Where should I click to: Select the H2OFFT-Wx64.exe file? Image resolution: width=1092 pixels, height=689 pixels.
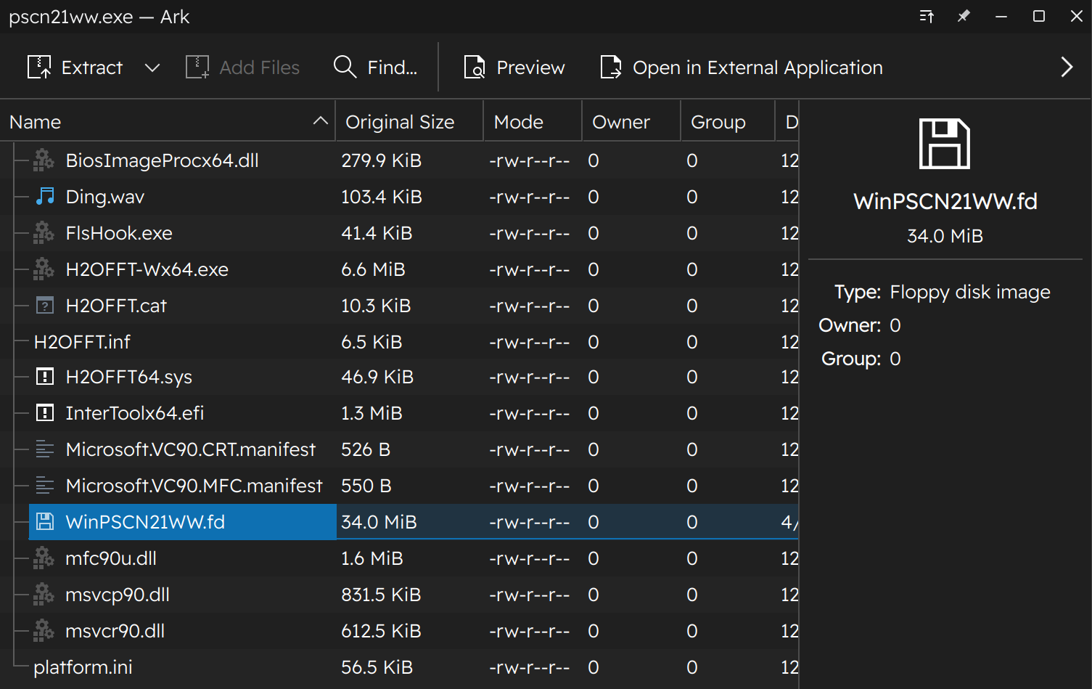pyautogui.click(x=147, y=269)
